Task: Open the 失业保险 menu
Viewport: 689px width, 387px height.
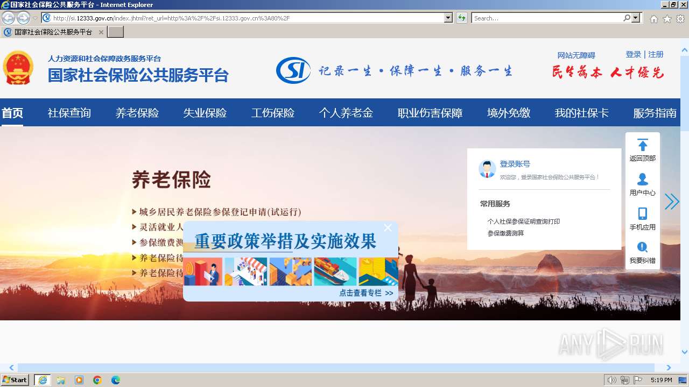Action: (205, 113)
